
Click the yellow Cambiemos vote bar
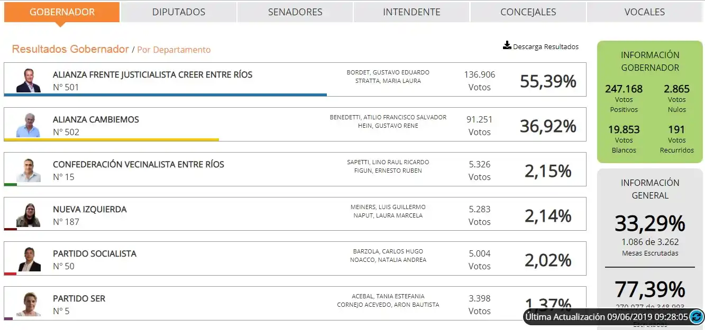point(111,140)
